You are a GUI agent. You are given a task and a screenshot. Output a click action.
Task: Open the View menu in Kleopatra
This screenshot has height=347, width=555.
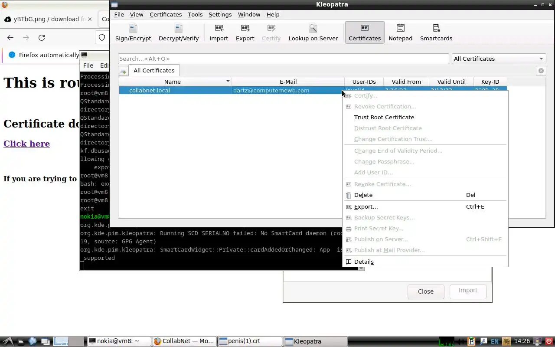point(137,14)
